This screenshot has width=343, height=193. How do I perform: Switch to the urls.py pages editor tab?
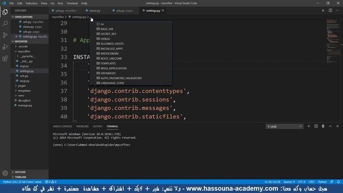point(124,11)
